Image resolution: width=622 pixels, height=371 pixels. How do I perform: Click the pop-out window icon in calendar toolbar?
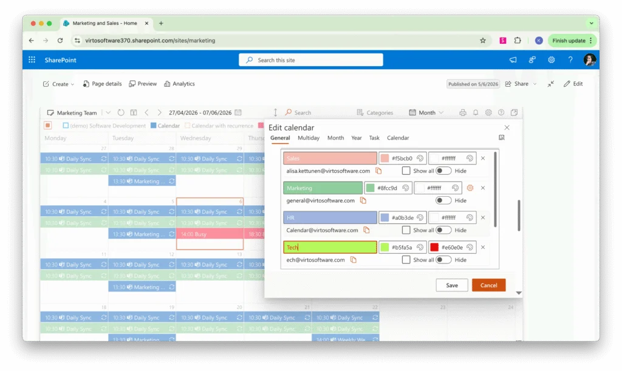click(514, 112)
